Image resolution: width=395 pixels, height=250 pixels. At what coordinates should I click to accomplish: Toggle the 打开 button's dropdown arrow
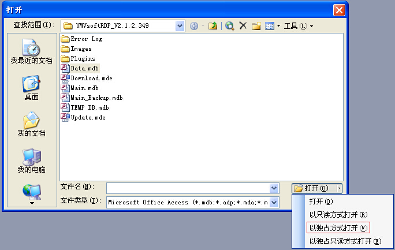click(x=340, y=188)
